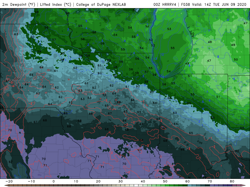Click the 40 label on the color scale
The width and height of the screenshot is (250, 187).
pyautogui.click(x=143, y=181)
